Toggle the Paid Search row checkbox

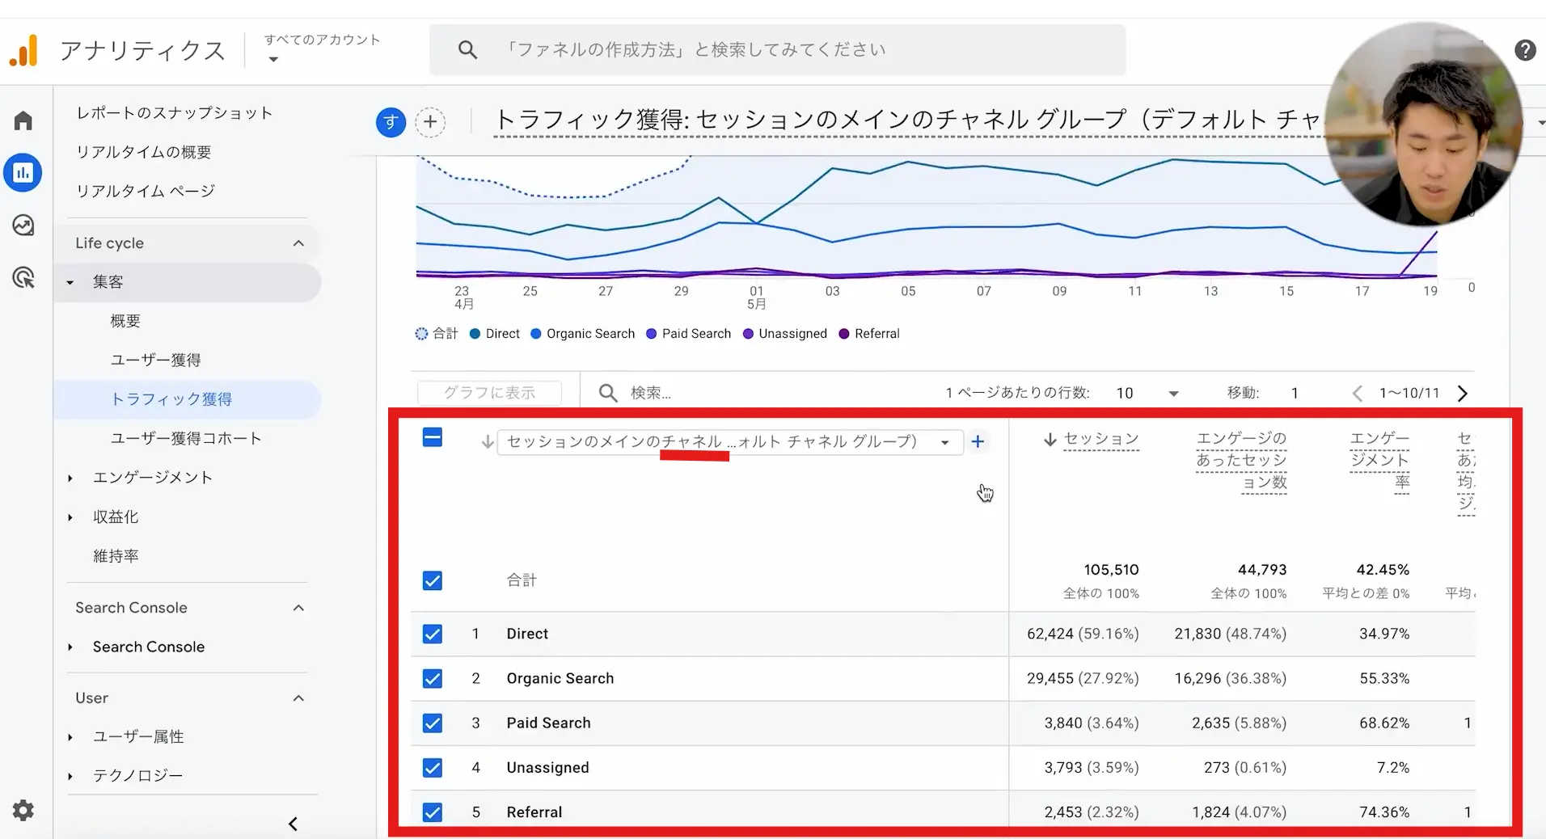point(433,723)
